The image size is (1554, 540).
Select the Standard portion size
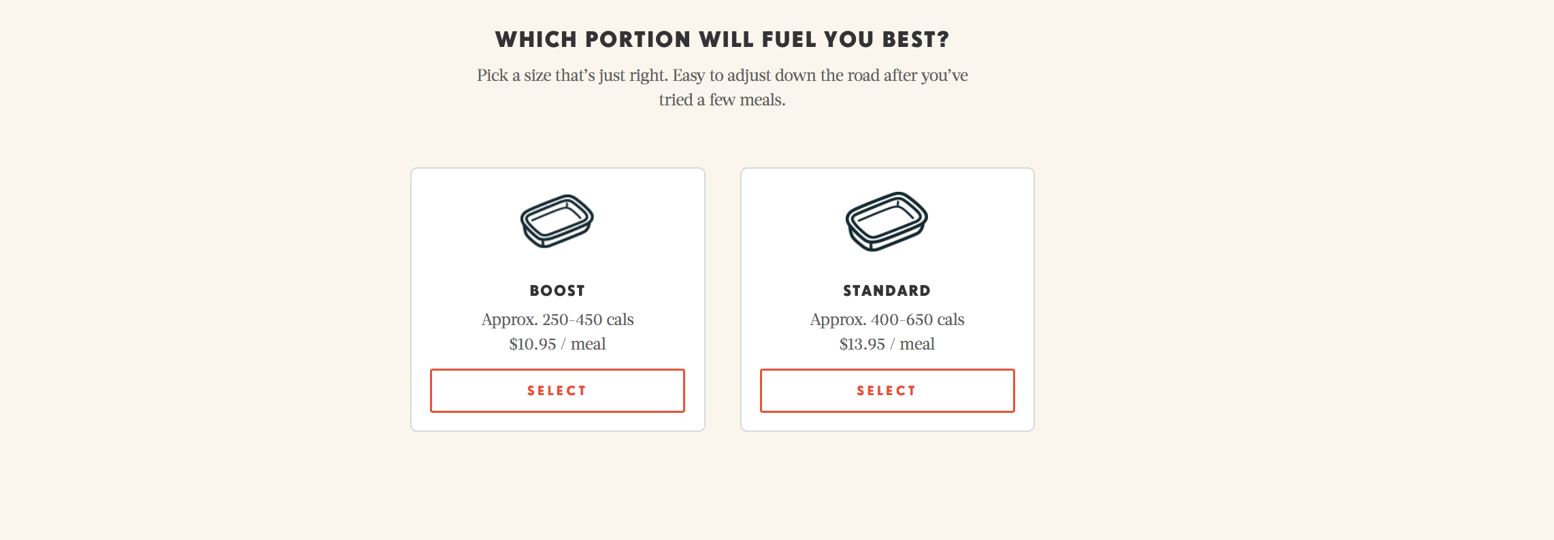[887, 390]
